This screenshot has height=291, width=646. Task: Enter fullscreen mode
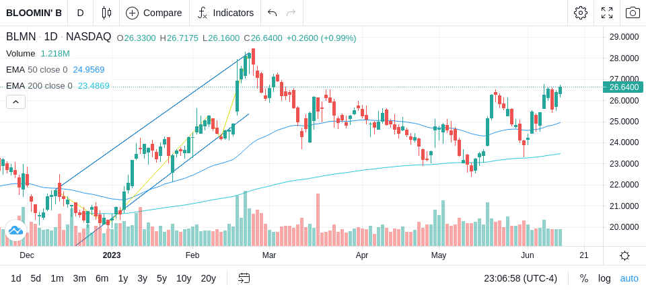[607, 13]
